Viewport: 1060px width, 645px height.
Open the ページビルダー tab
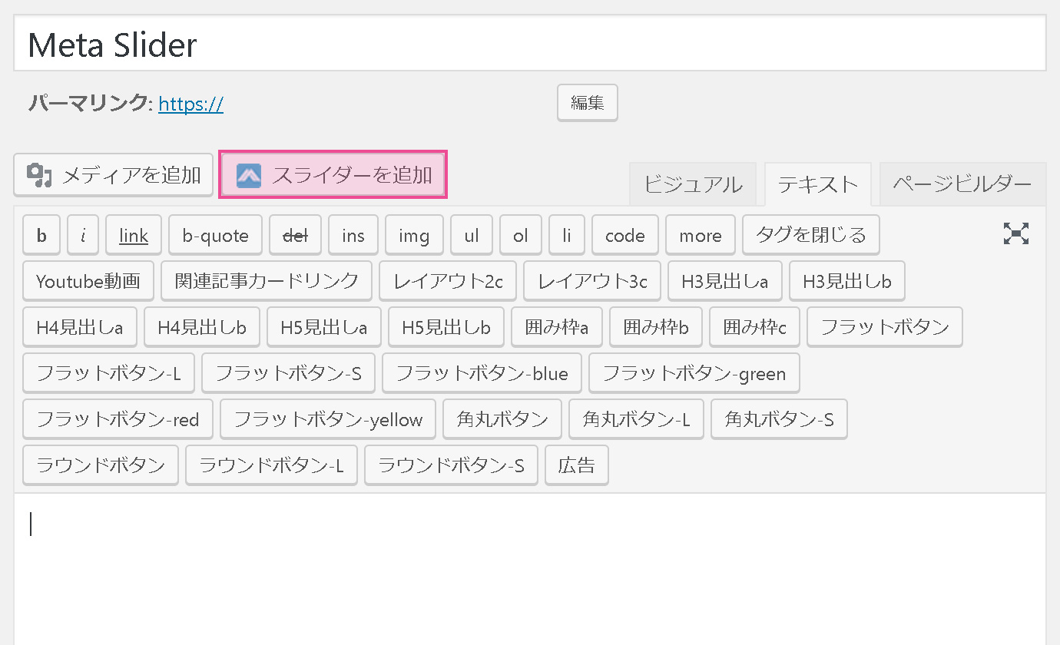coord(962,184)
